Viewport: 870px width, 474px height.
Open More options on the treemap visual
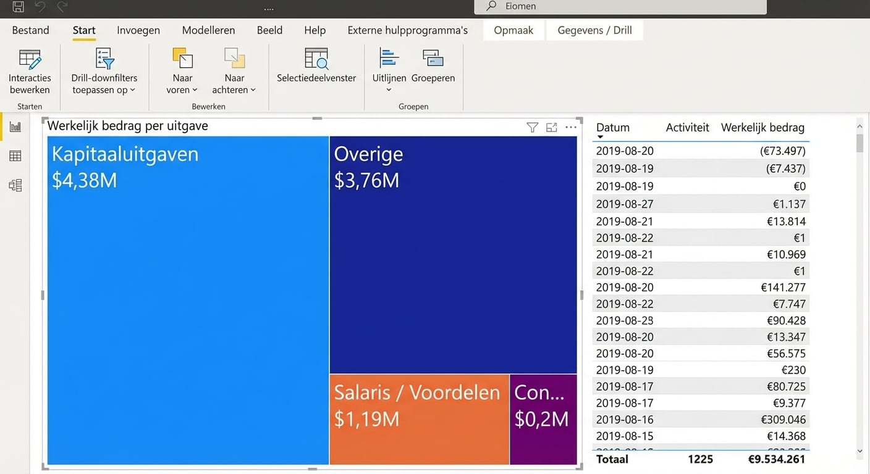click(x=570, y=127)
